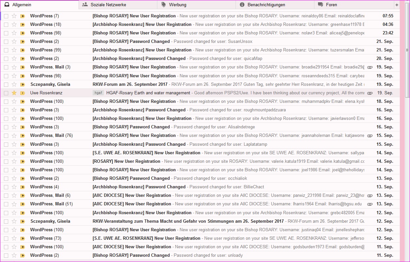Star the WordPress, Mail (51) email

(14, 204)
